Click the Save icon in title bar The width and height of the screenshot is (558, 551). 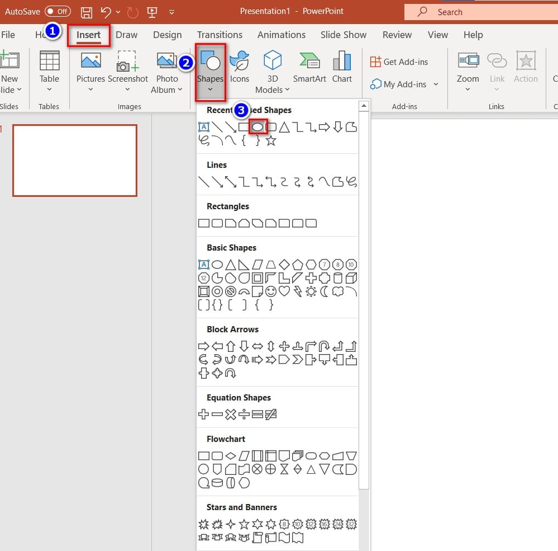87,11
